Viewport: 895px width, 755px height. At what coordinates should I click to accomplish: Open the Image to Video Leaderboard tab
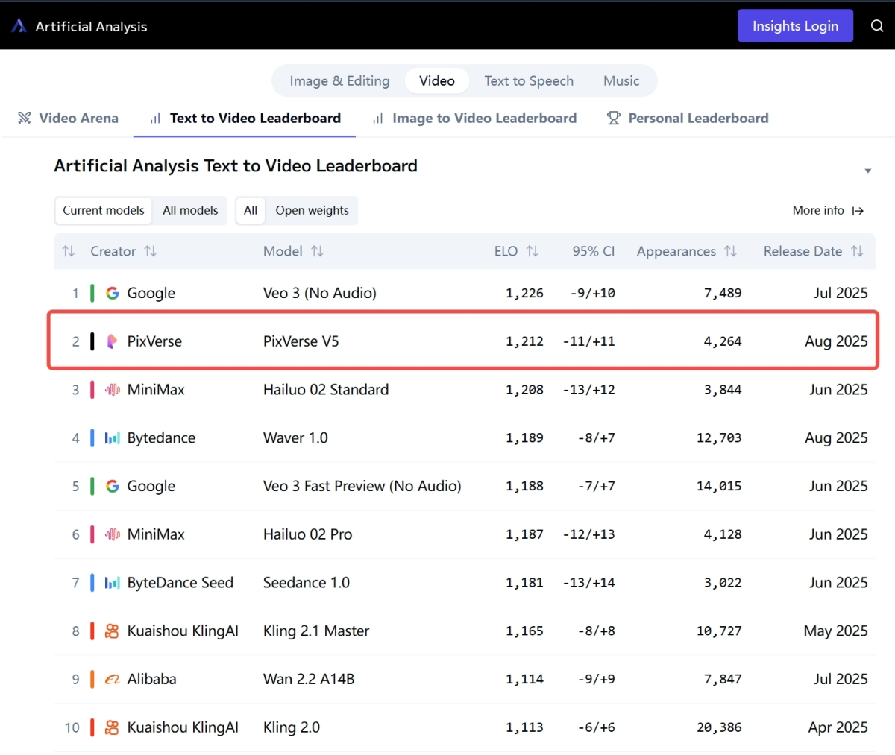[x=475, y=118]
